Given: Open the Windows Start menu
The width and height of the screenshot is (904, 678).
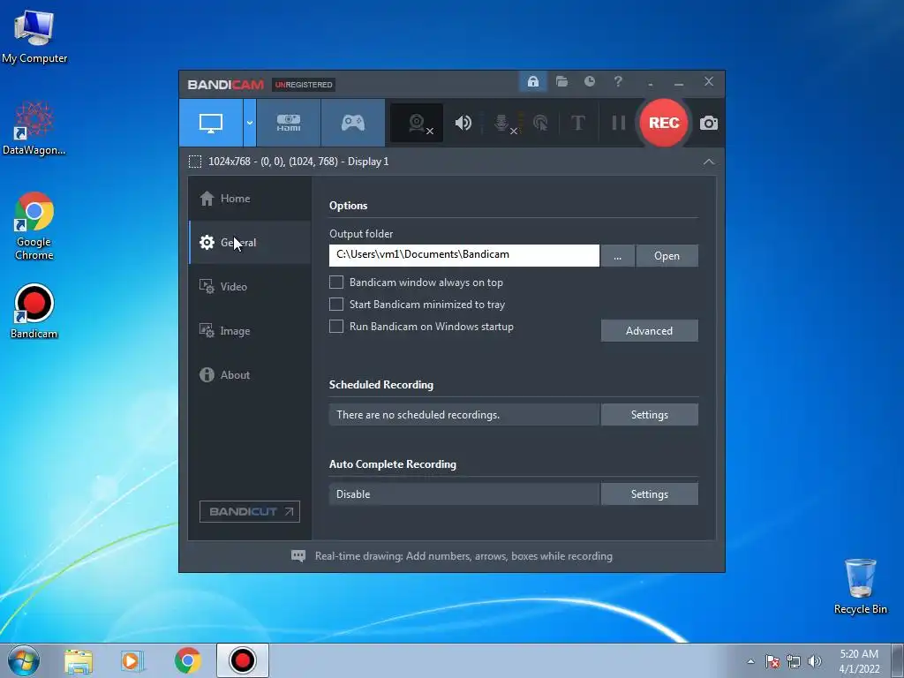Looking at the screenshot, I should tap(24, 660).
